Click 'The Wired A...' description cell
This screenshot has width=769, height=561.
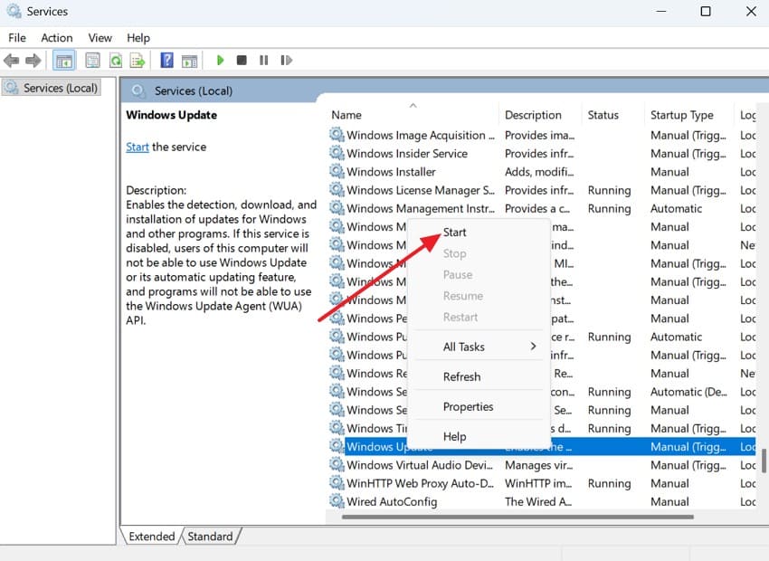(x=538, y=501)
